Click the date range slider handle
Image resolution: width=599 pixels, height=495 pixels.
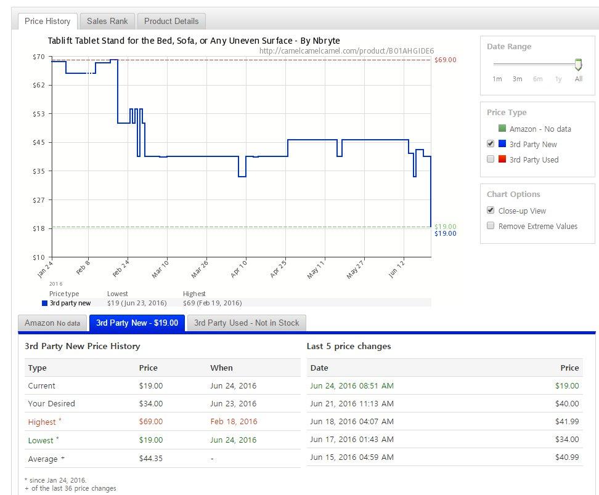(x=578, y=64)
